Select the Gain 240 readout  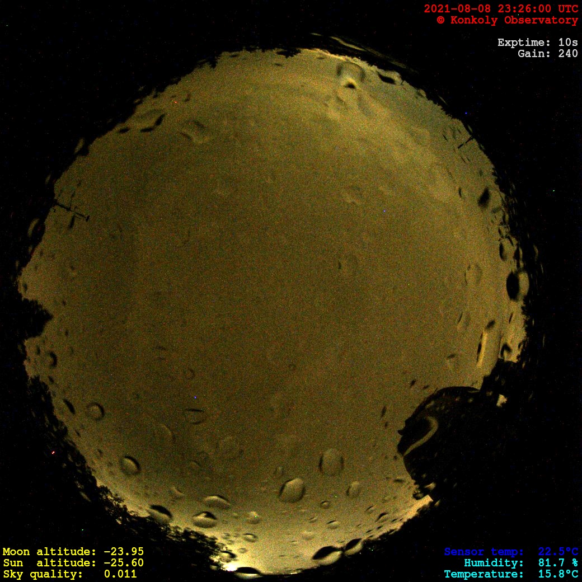point(548,54)
